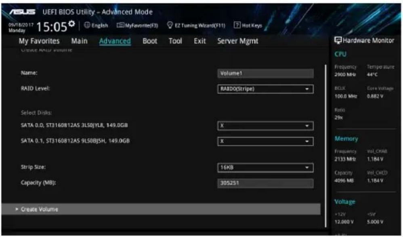Open the MyFavorite(F3) icon

(120, 25)
